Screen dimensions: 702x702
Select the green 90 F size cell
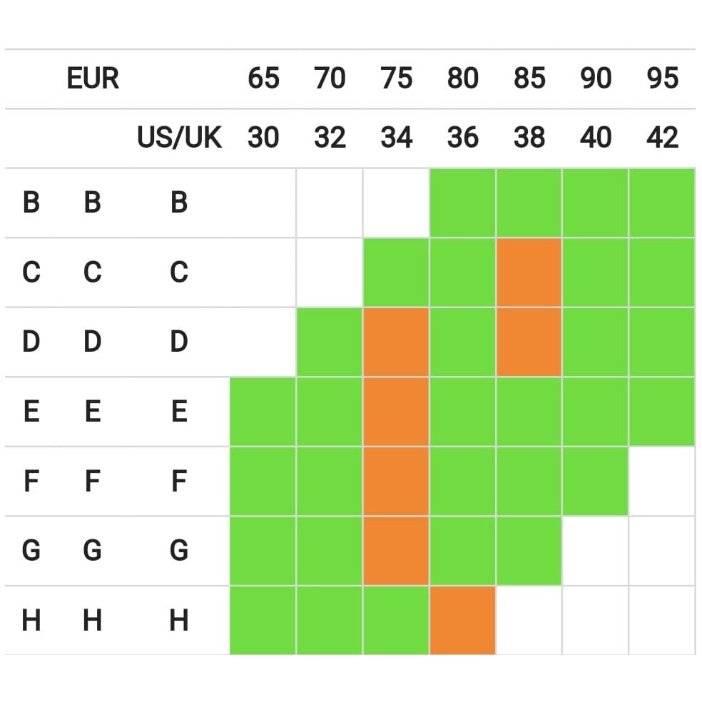[x=595, y=481]
